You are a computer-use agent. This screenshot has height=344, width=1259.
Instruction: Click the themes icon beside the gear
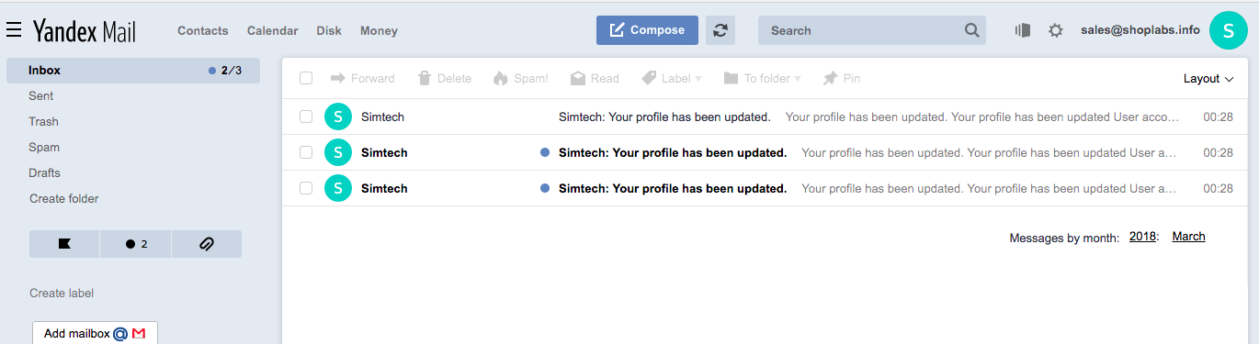point(1023,30)
